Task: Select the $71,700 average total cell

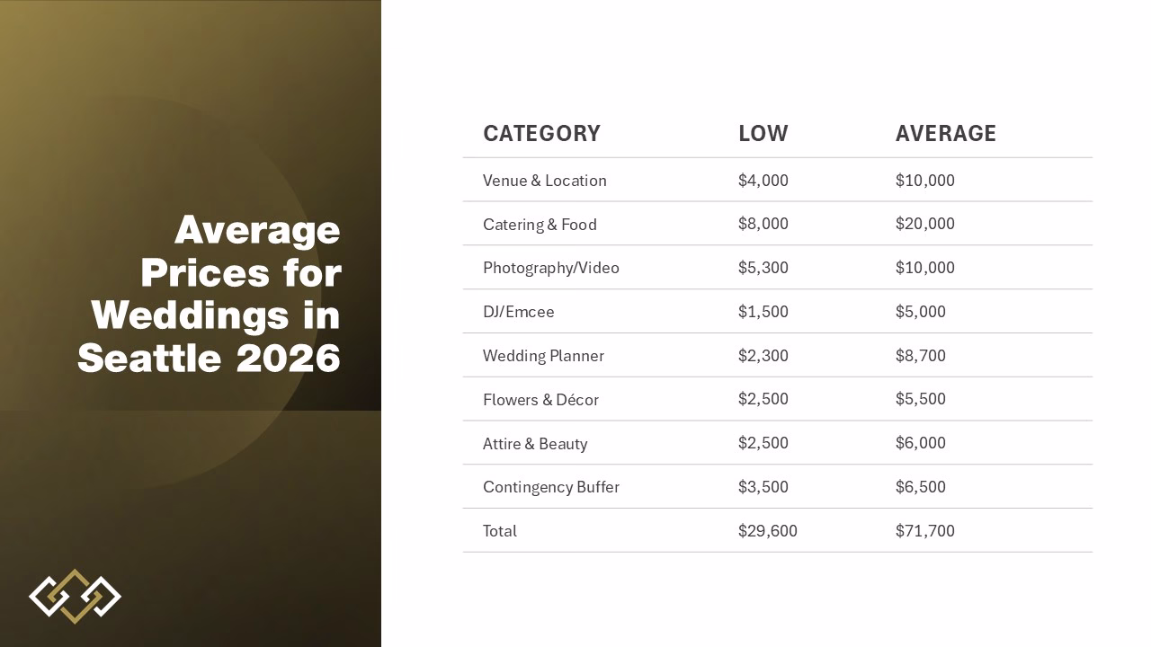Action: (x=924, y=531)
